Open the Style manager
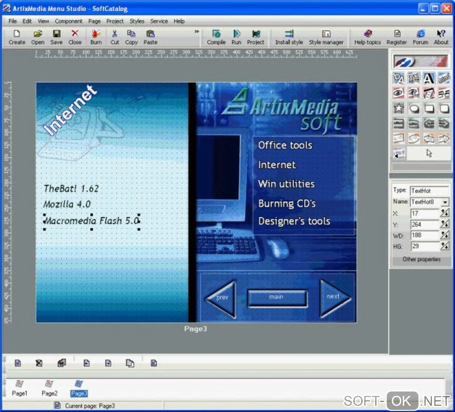 click(x=326, y=37)
